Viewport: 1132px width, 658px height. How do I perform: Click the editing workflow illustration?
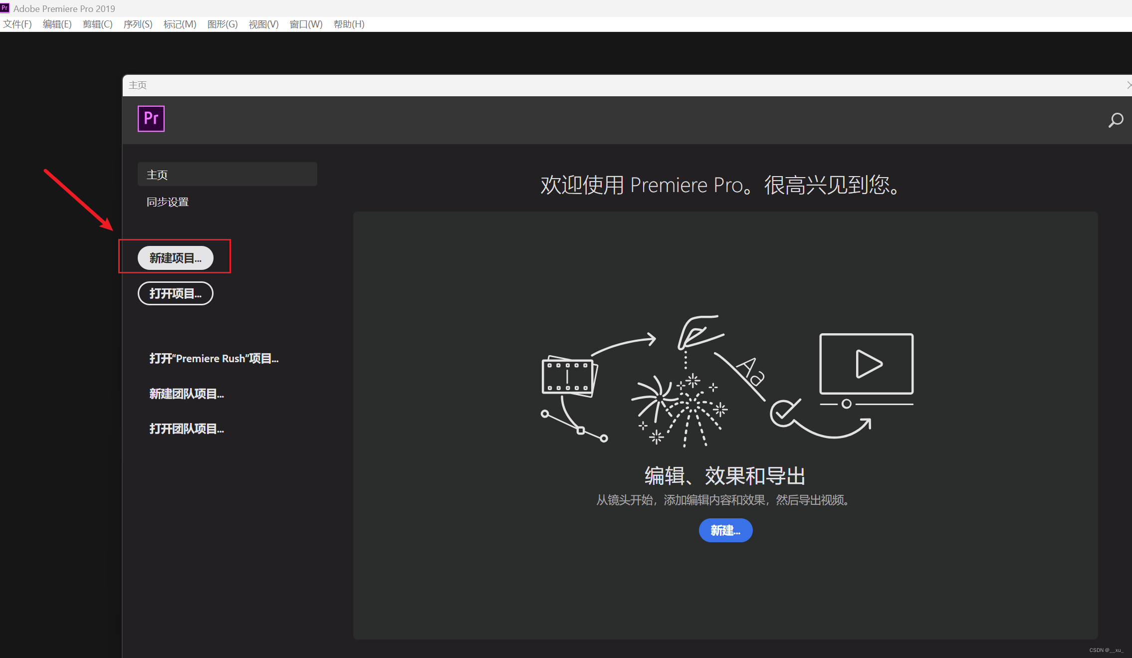click(x=727, y=381)
